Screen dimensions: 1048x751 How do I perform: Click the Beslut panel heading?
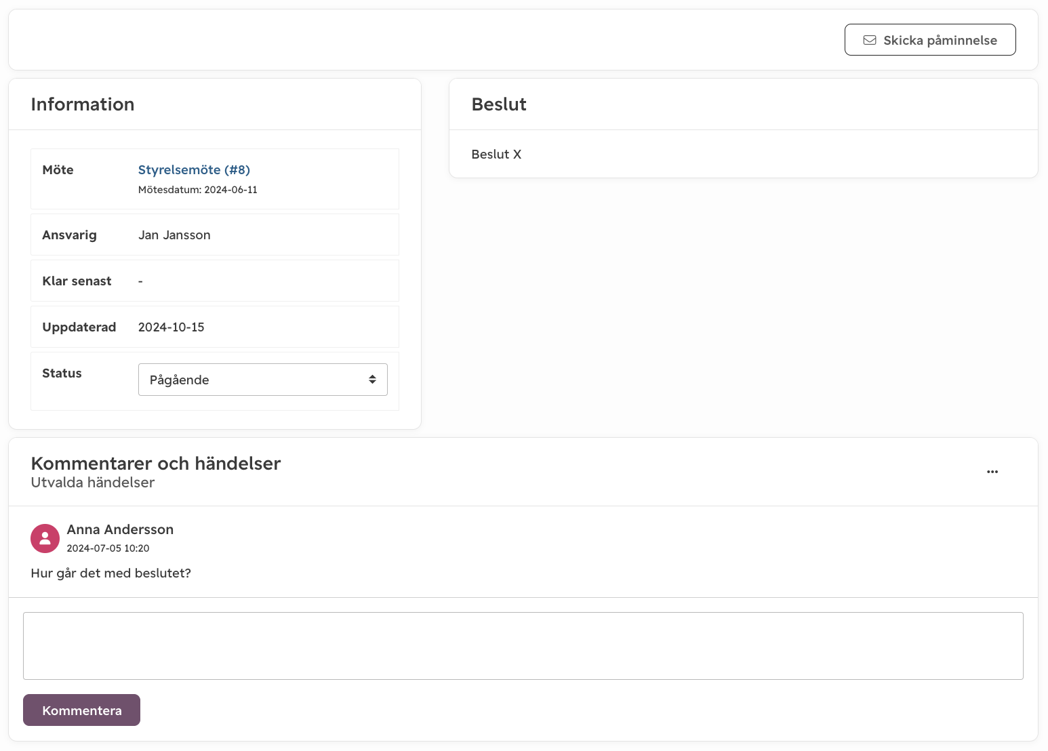pos(499,104)
